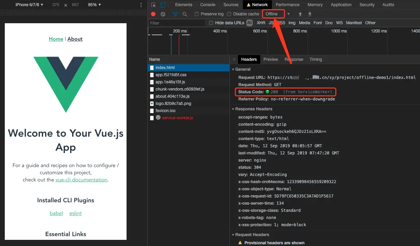Filter requests by WS type

pyautogui.click(x=339, y=23)
